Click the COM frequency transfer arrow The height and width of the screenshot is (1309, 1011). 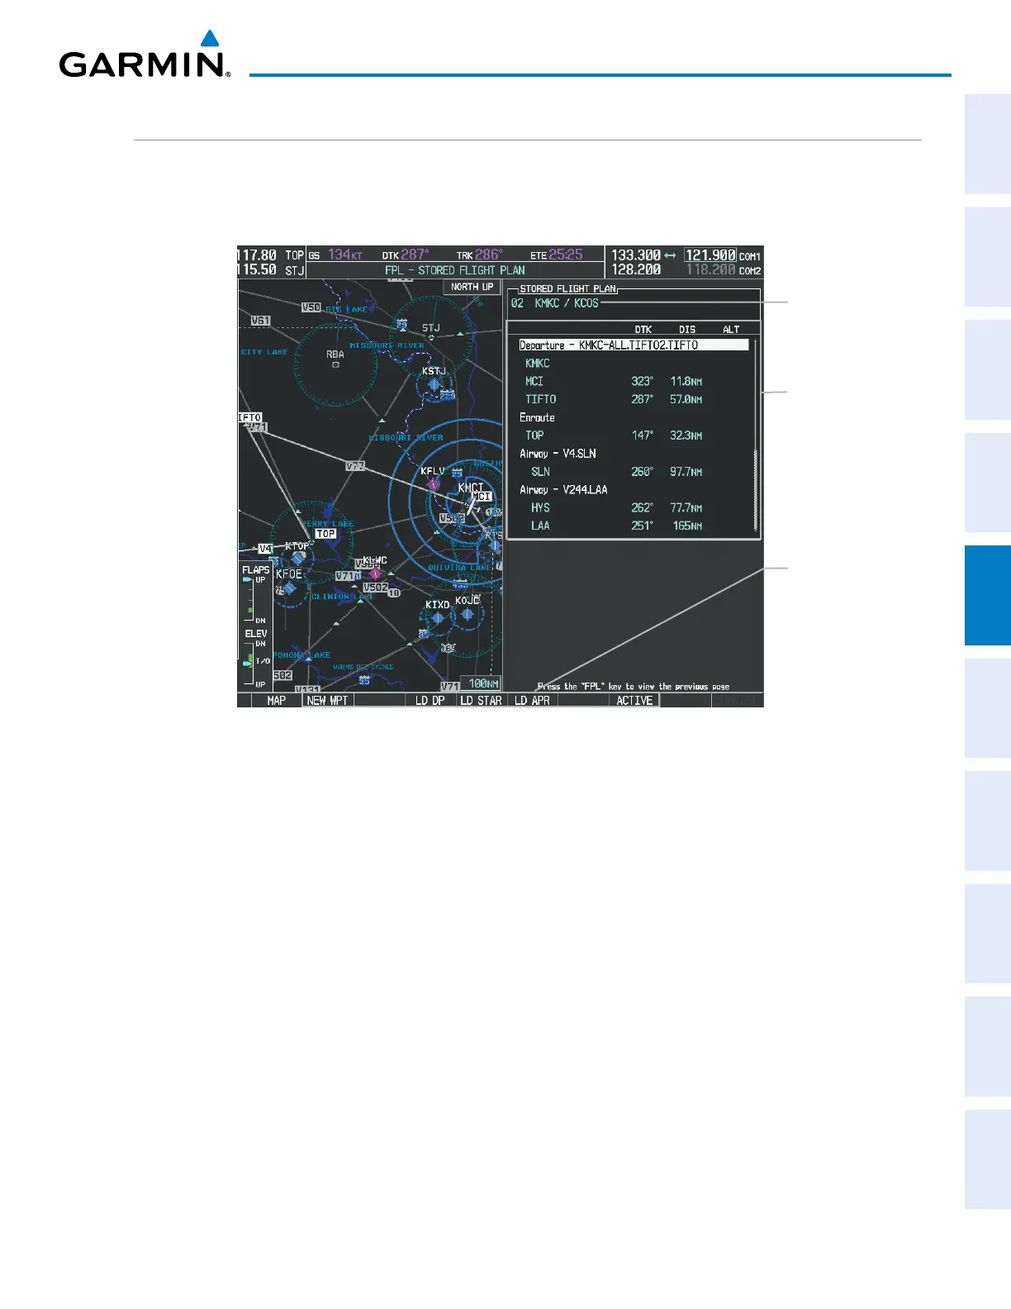670,255
